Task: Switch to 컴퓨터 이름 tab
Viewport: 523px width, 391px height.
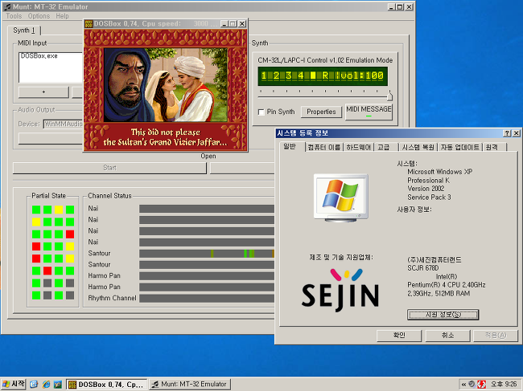Action: tap(324, 147)
